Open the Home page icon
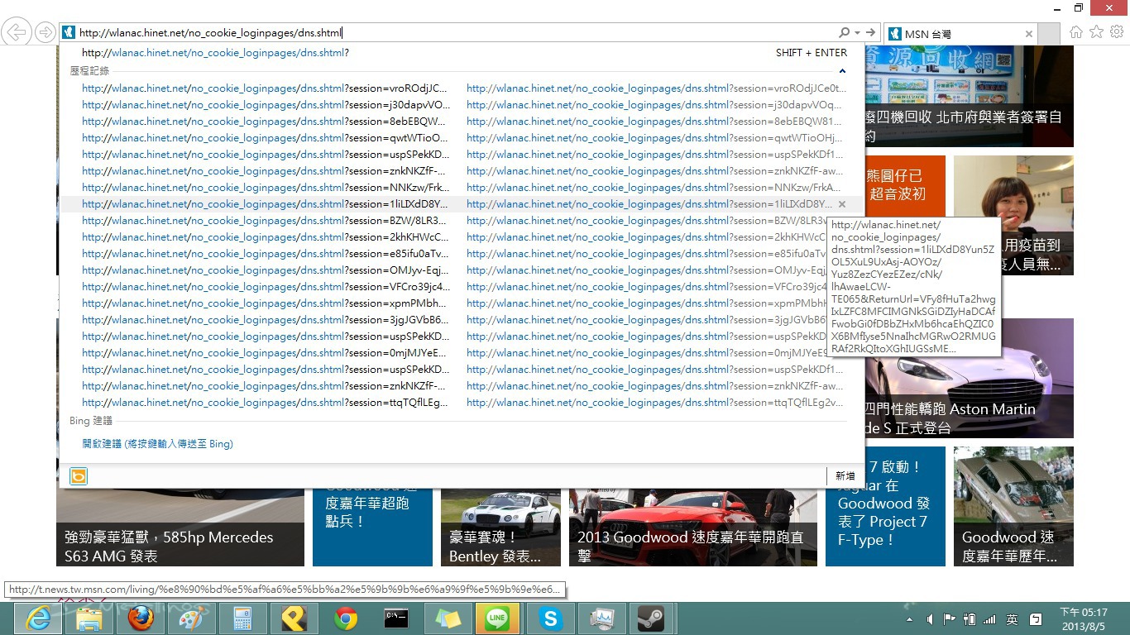This screenshot has height=635, width=1130. [x=1076, y=32]
